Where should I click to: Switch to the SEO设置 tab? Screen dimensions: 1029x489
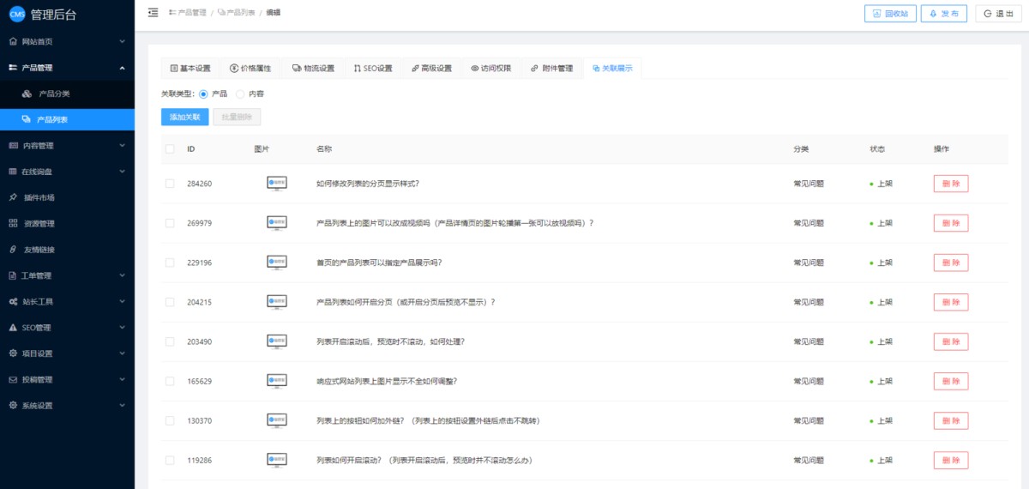tap(372, 69)
